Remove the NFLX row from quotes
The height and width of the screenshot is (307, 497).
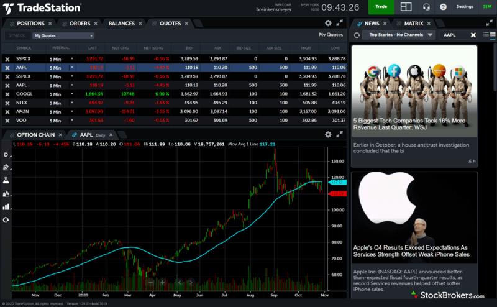pyautogui.click(x=7, y=103)
